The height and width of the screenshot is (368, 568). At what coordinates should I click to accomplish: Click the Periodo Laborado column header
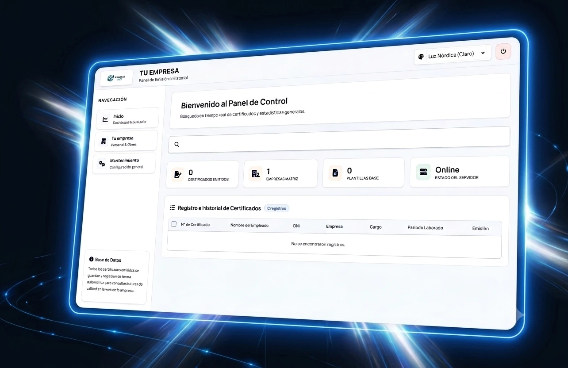[425, 228]
